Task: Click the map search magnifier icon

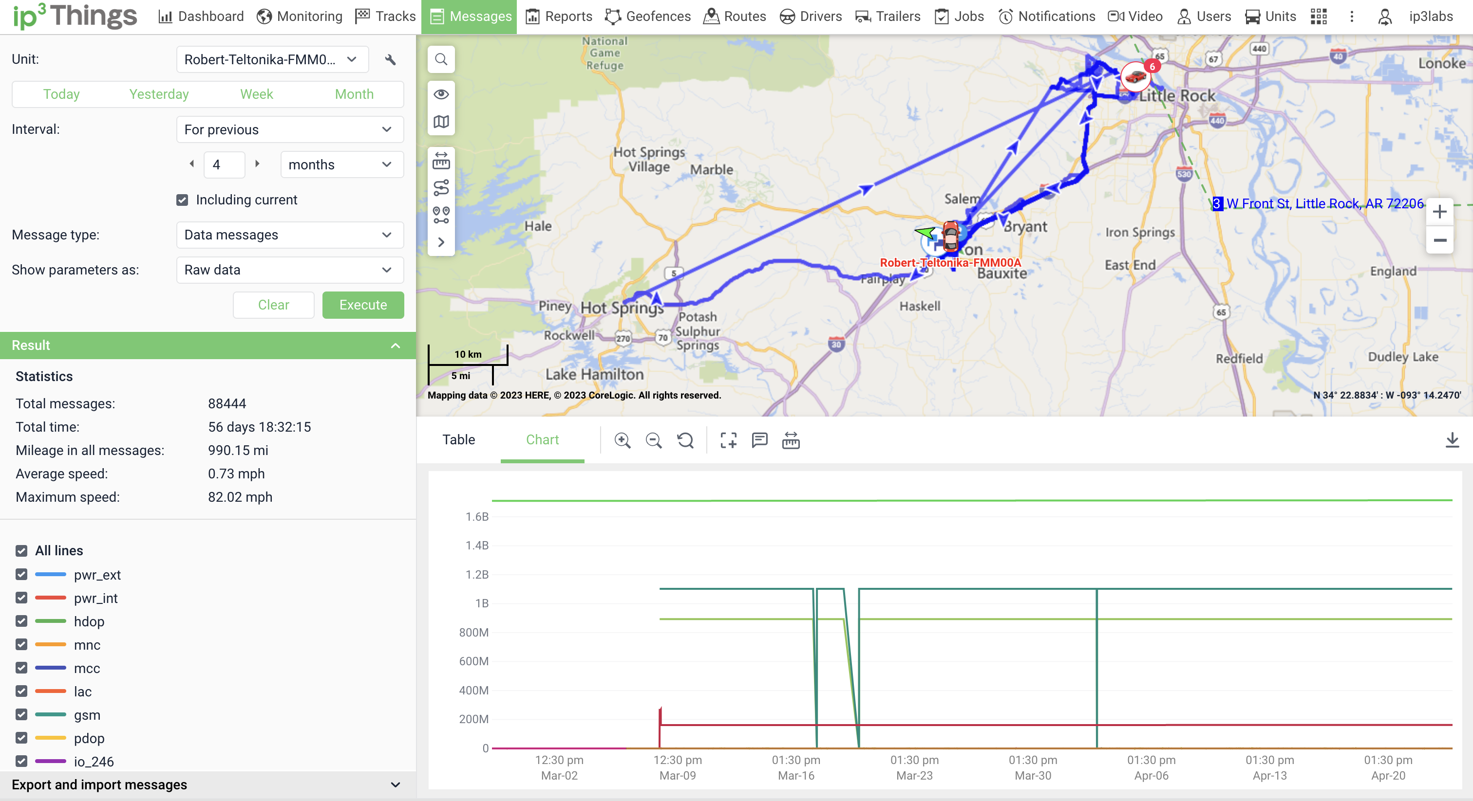Action: click(x=441, y=59)
